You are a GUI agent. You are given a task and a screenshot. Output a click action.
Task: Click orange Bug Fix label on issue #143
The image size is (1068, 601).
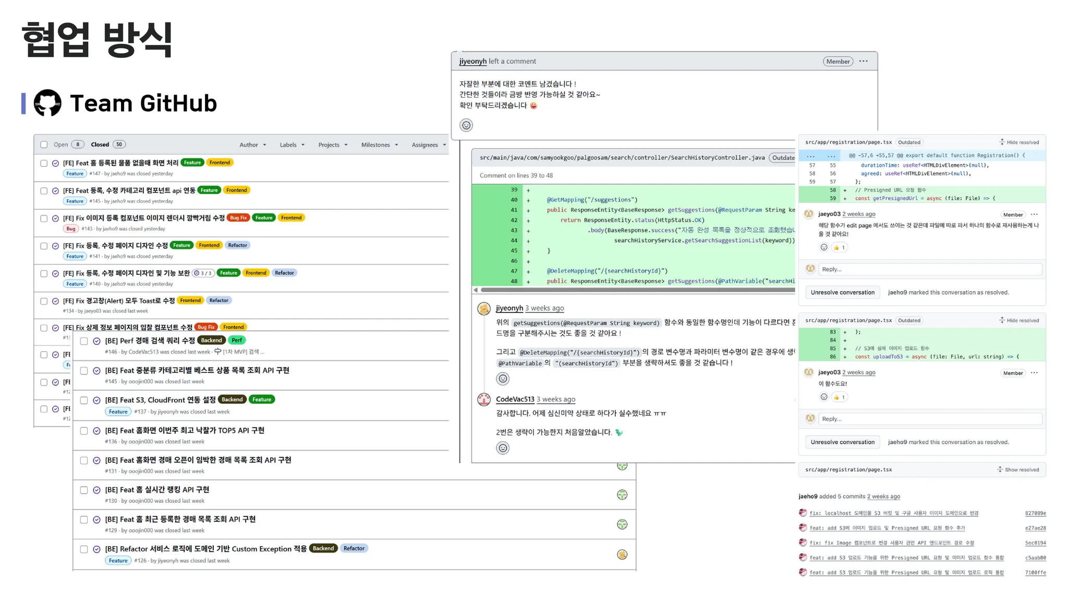pyautogui.click(x=238, y=218)
